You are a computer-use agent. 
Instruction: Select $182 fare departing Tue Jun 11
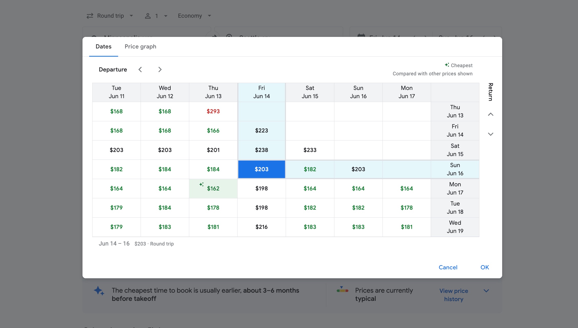(117, 169)
